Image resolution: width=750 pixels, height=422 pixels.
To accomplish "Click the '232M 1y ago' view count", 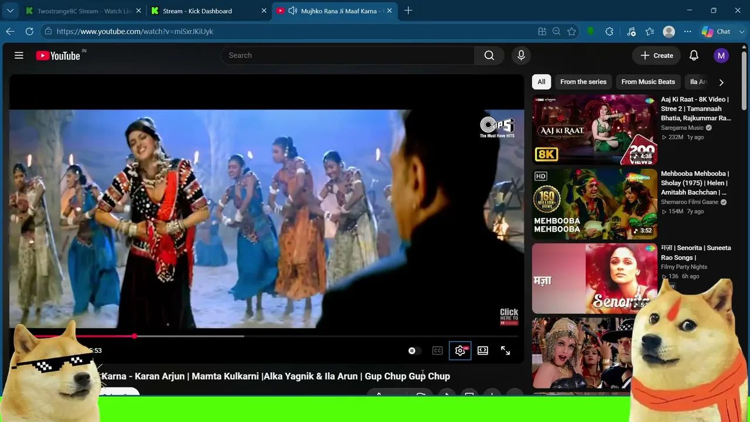I will click(683, 137).
